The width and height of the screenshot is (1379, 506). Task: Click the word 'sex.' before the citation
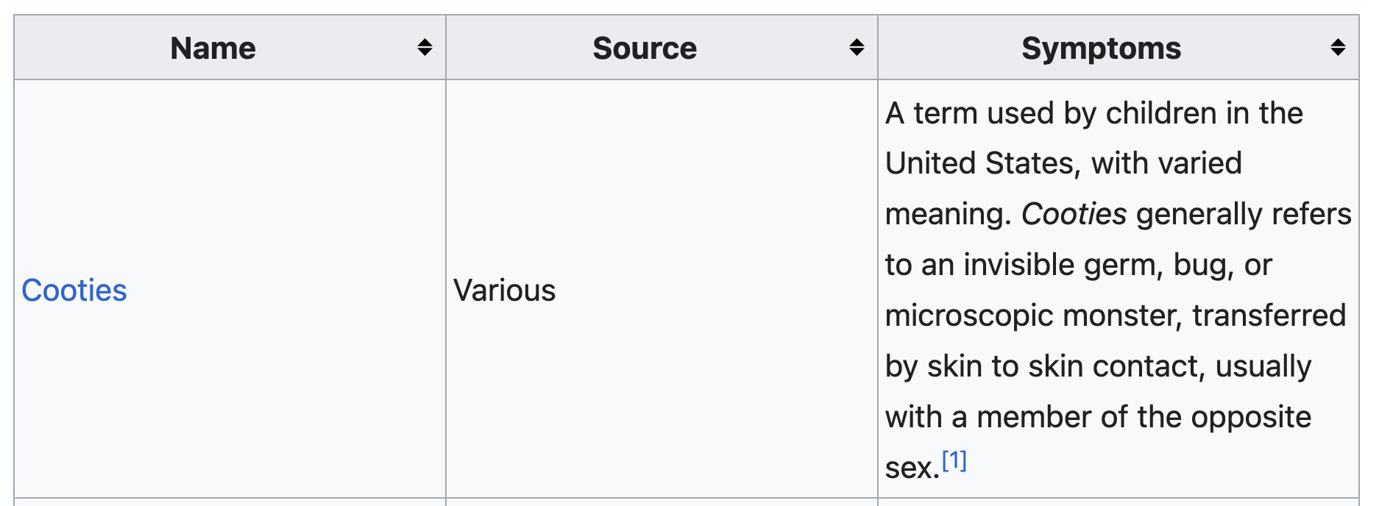(x=912, y=468)
